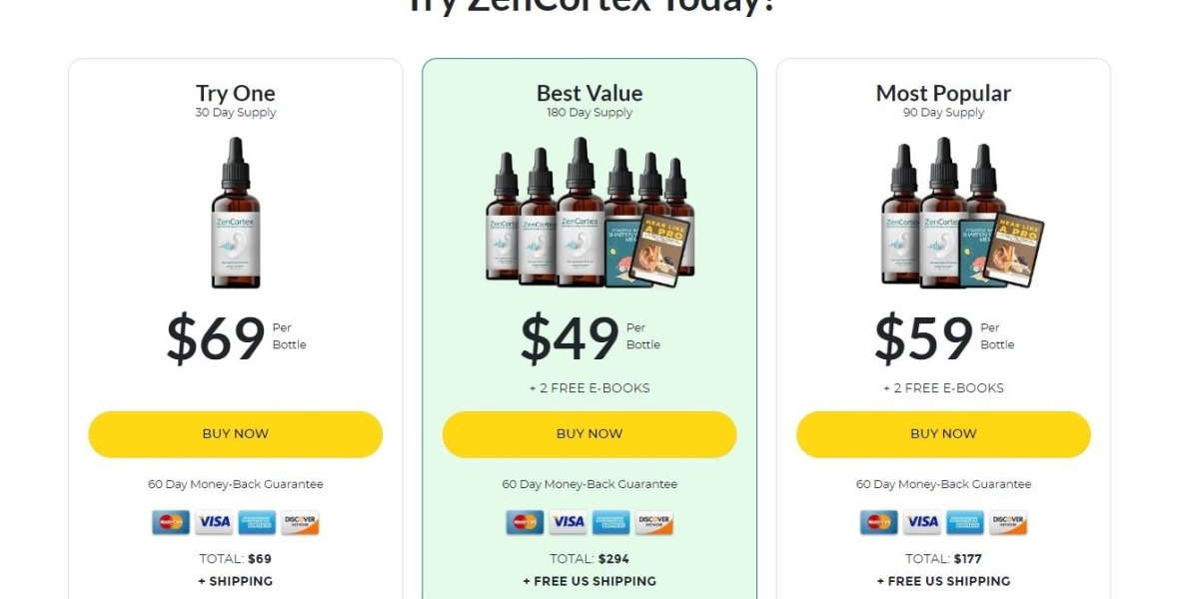
Task: Click the single ZenCortex bottle image
Action: [x=236, y=213]
